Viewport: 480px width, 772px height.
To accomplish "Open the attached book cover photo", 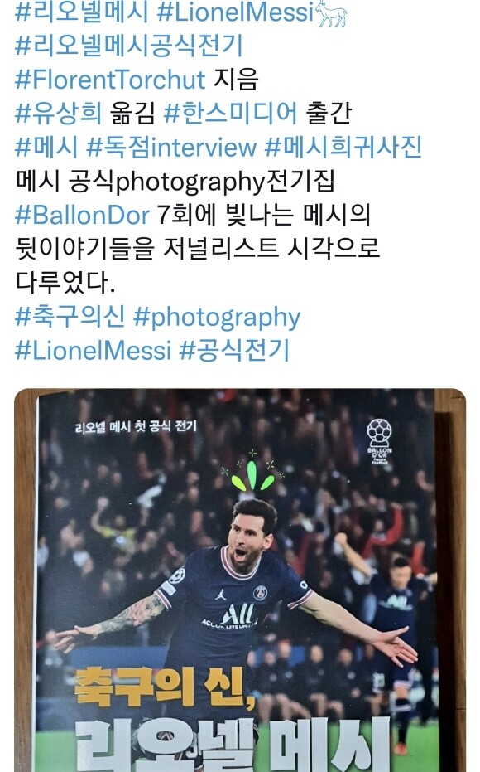I will click(240, 580).
